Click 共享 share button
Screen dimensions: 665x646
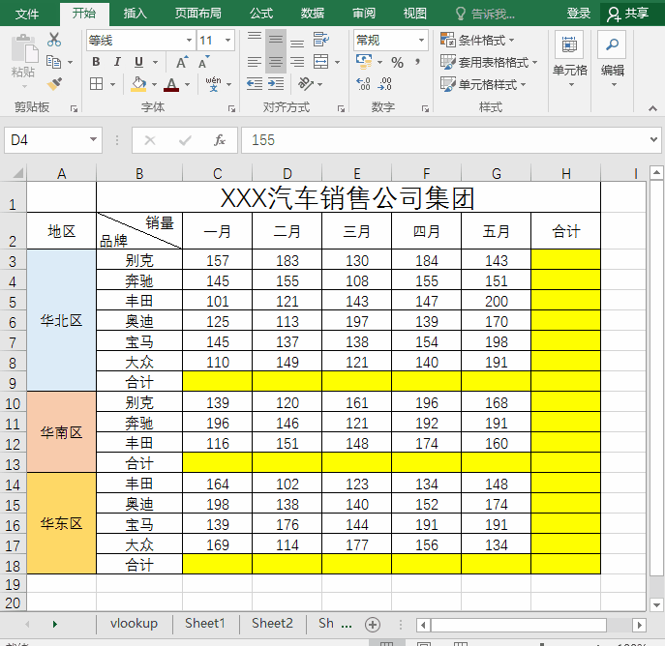pyautogui.click(x=628, y=14)
